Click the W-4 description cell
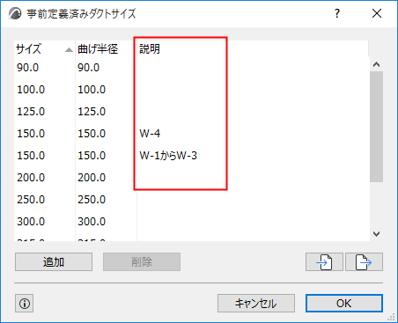This screenshot has width=398, height=323. pos(150,134)
